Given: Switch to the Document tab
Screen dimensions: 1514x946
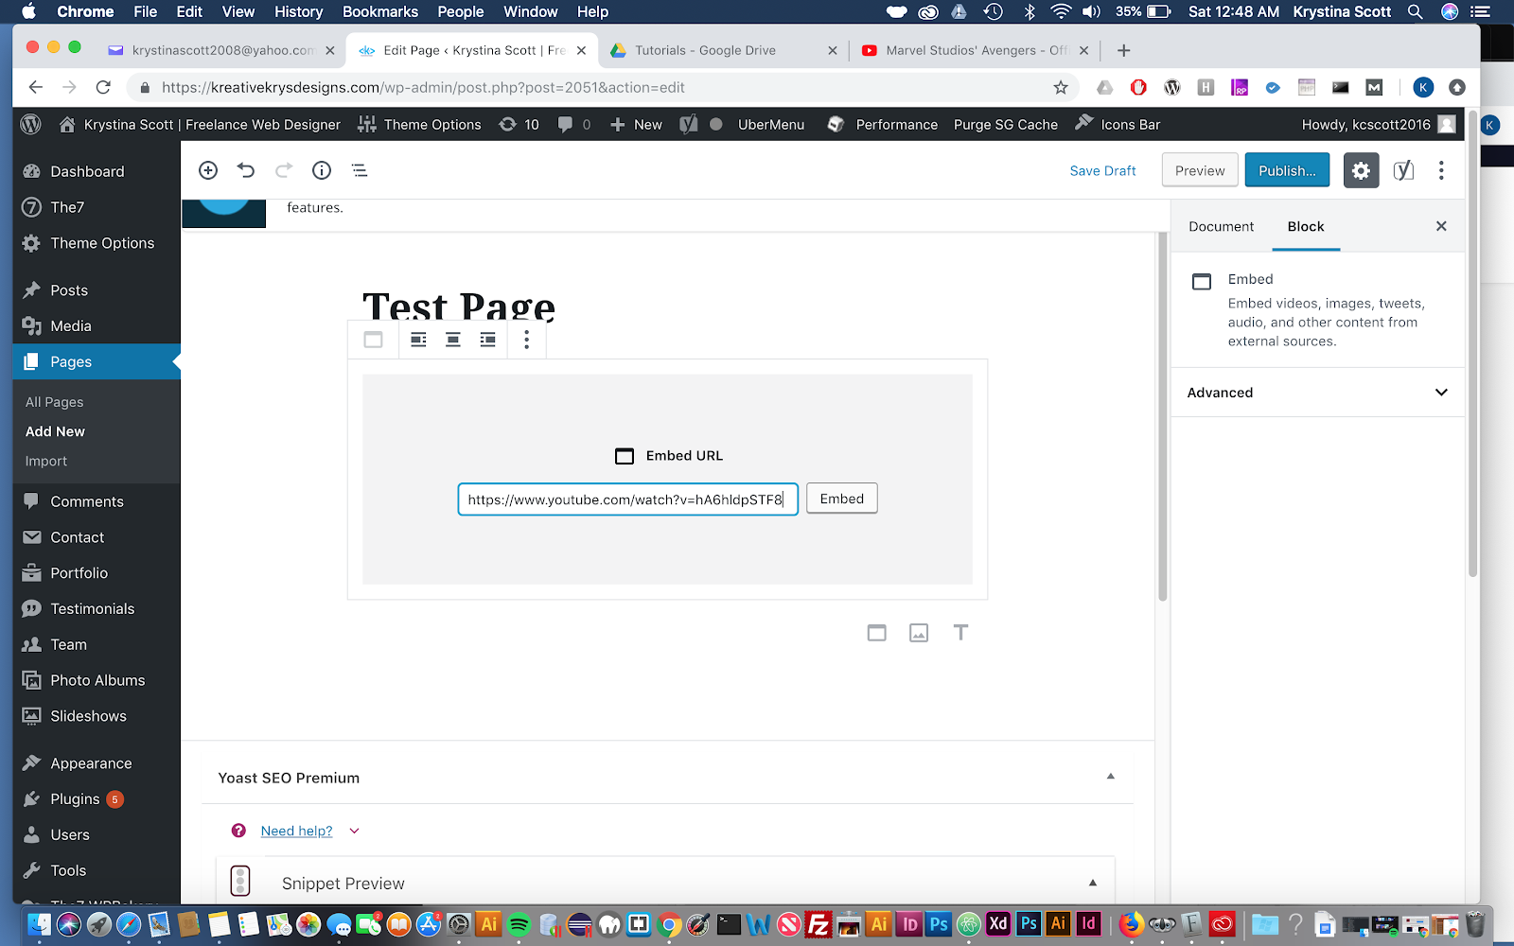Looking at the screenshot, I should (x=1221, y=226).
